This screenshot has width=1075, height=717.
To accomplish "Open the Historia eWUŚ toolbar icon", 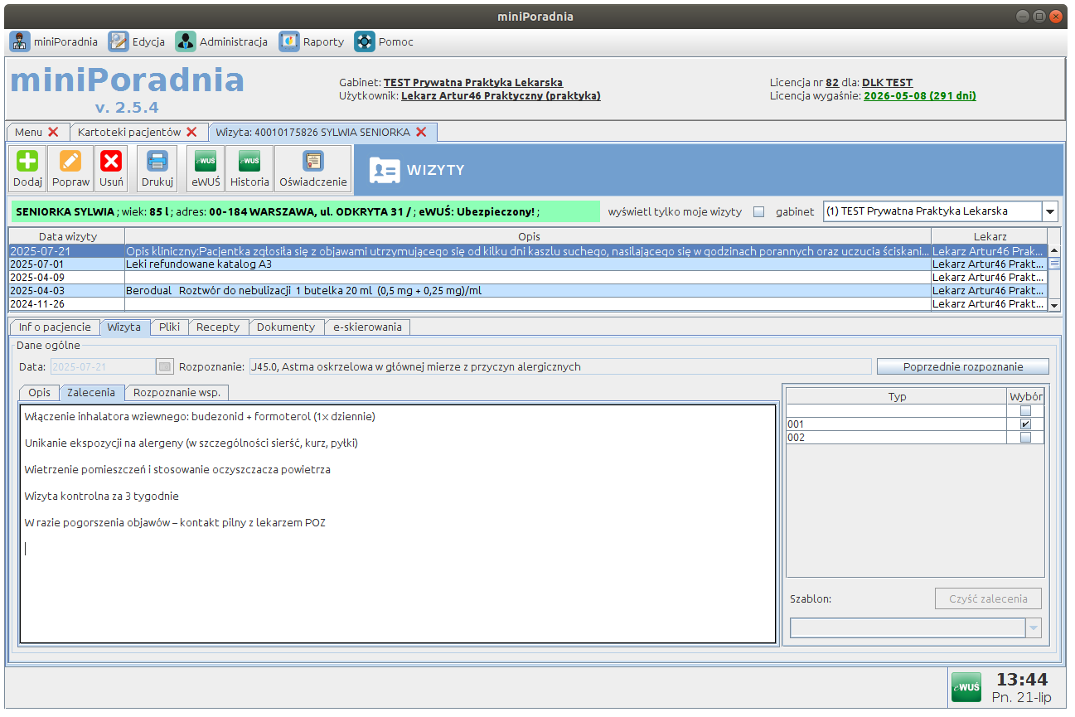I will pyautogui.click(x=249, y=161).
